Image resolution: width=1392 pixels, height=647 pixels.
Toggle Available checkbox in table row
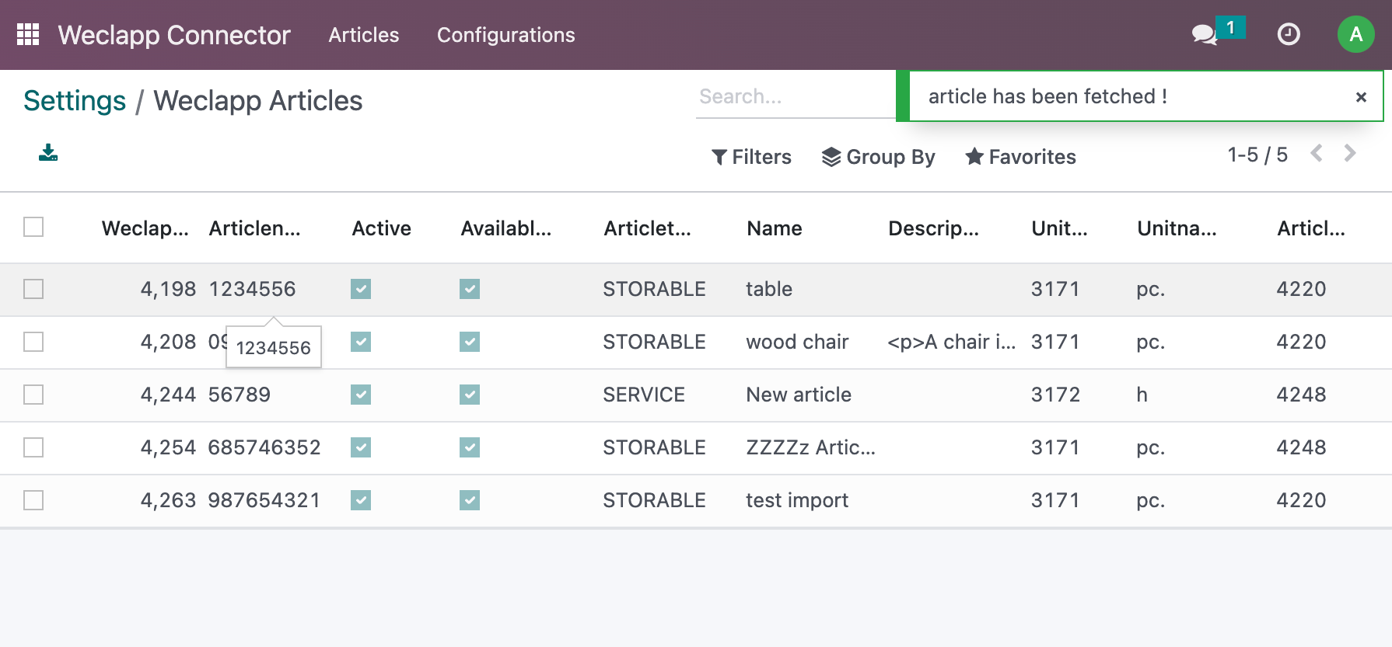[x=470, y=289]
